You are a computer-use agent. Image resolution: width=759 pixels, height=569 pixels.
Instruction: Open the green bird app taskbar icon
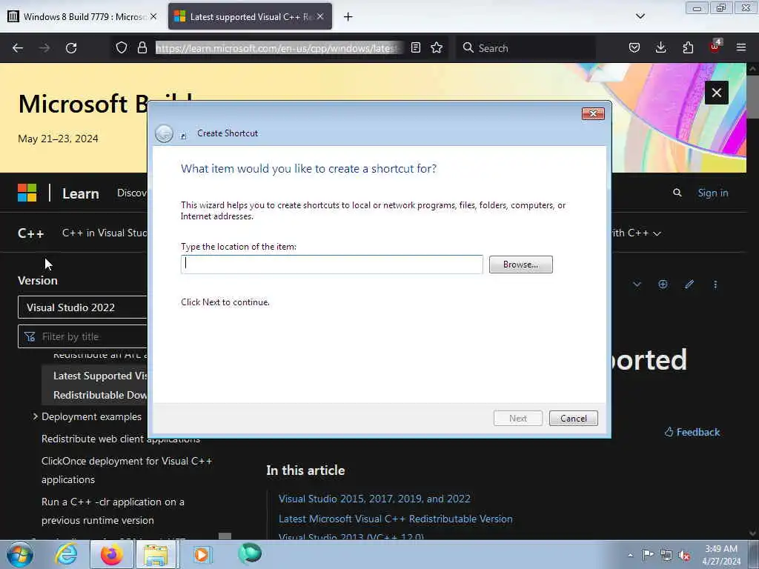250,554
